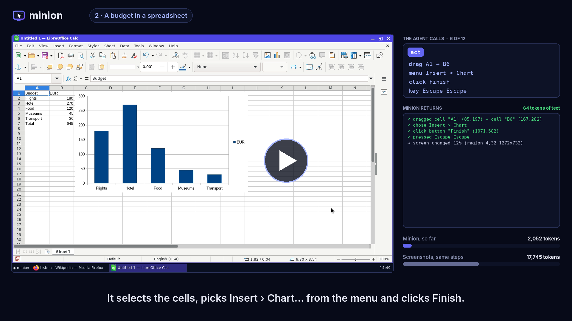
Task: Click the Export as PDF icon
Action: pos(61,56)
